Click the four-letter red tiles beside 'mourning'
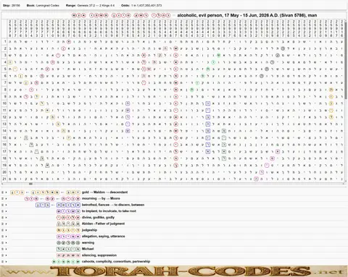348x277 pixels. (70, 199)
